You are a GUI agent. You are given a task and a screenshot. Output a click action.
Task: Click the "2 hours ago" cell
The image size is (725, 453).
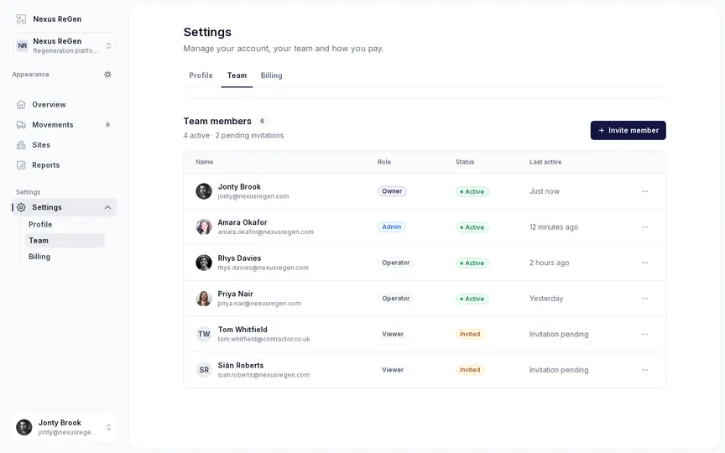(x=550, y=263)
